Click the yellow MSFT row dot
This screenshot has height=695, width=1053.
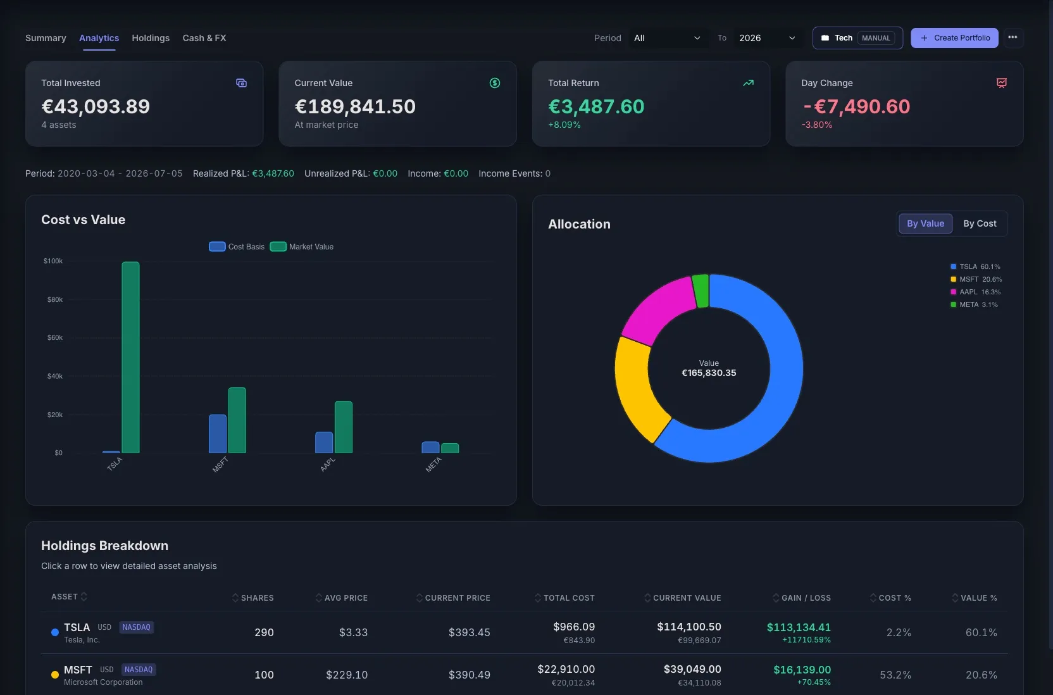point(55,675)
